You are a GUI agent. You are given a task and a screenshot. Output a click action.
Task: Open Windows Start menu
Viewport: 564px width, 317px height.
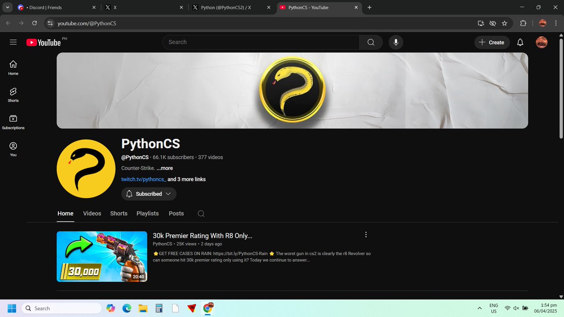point(12,308)
